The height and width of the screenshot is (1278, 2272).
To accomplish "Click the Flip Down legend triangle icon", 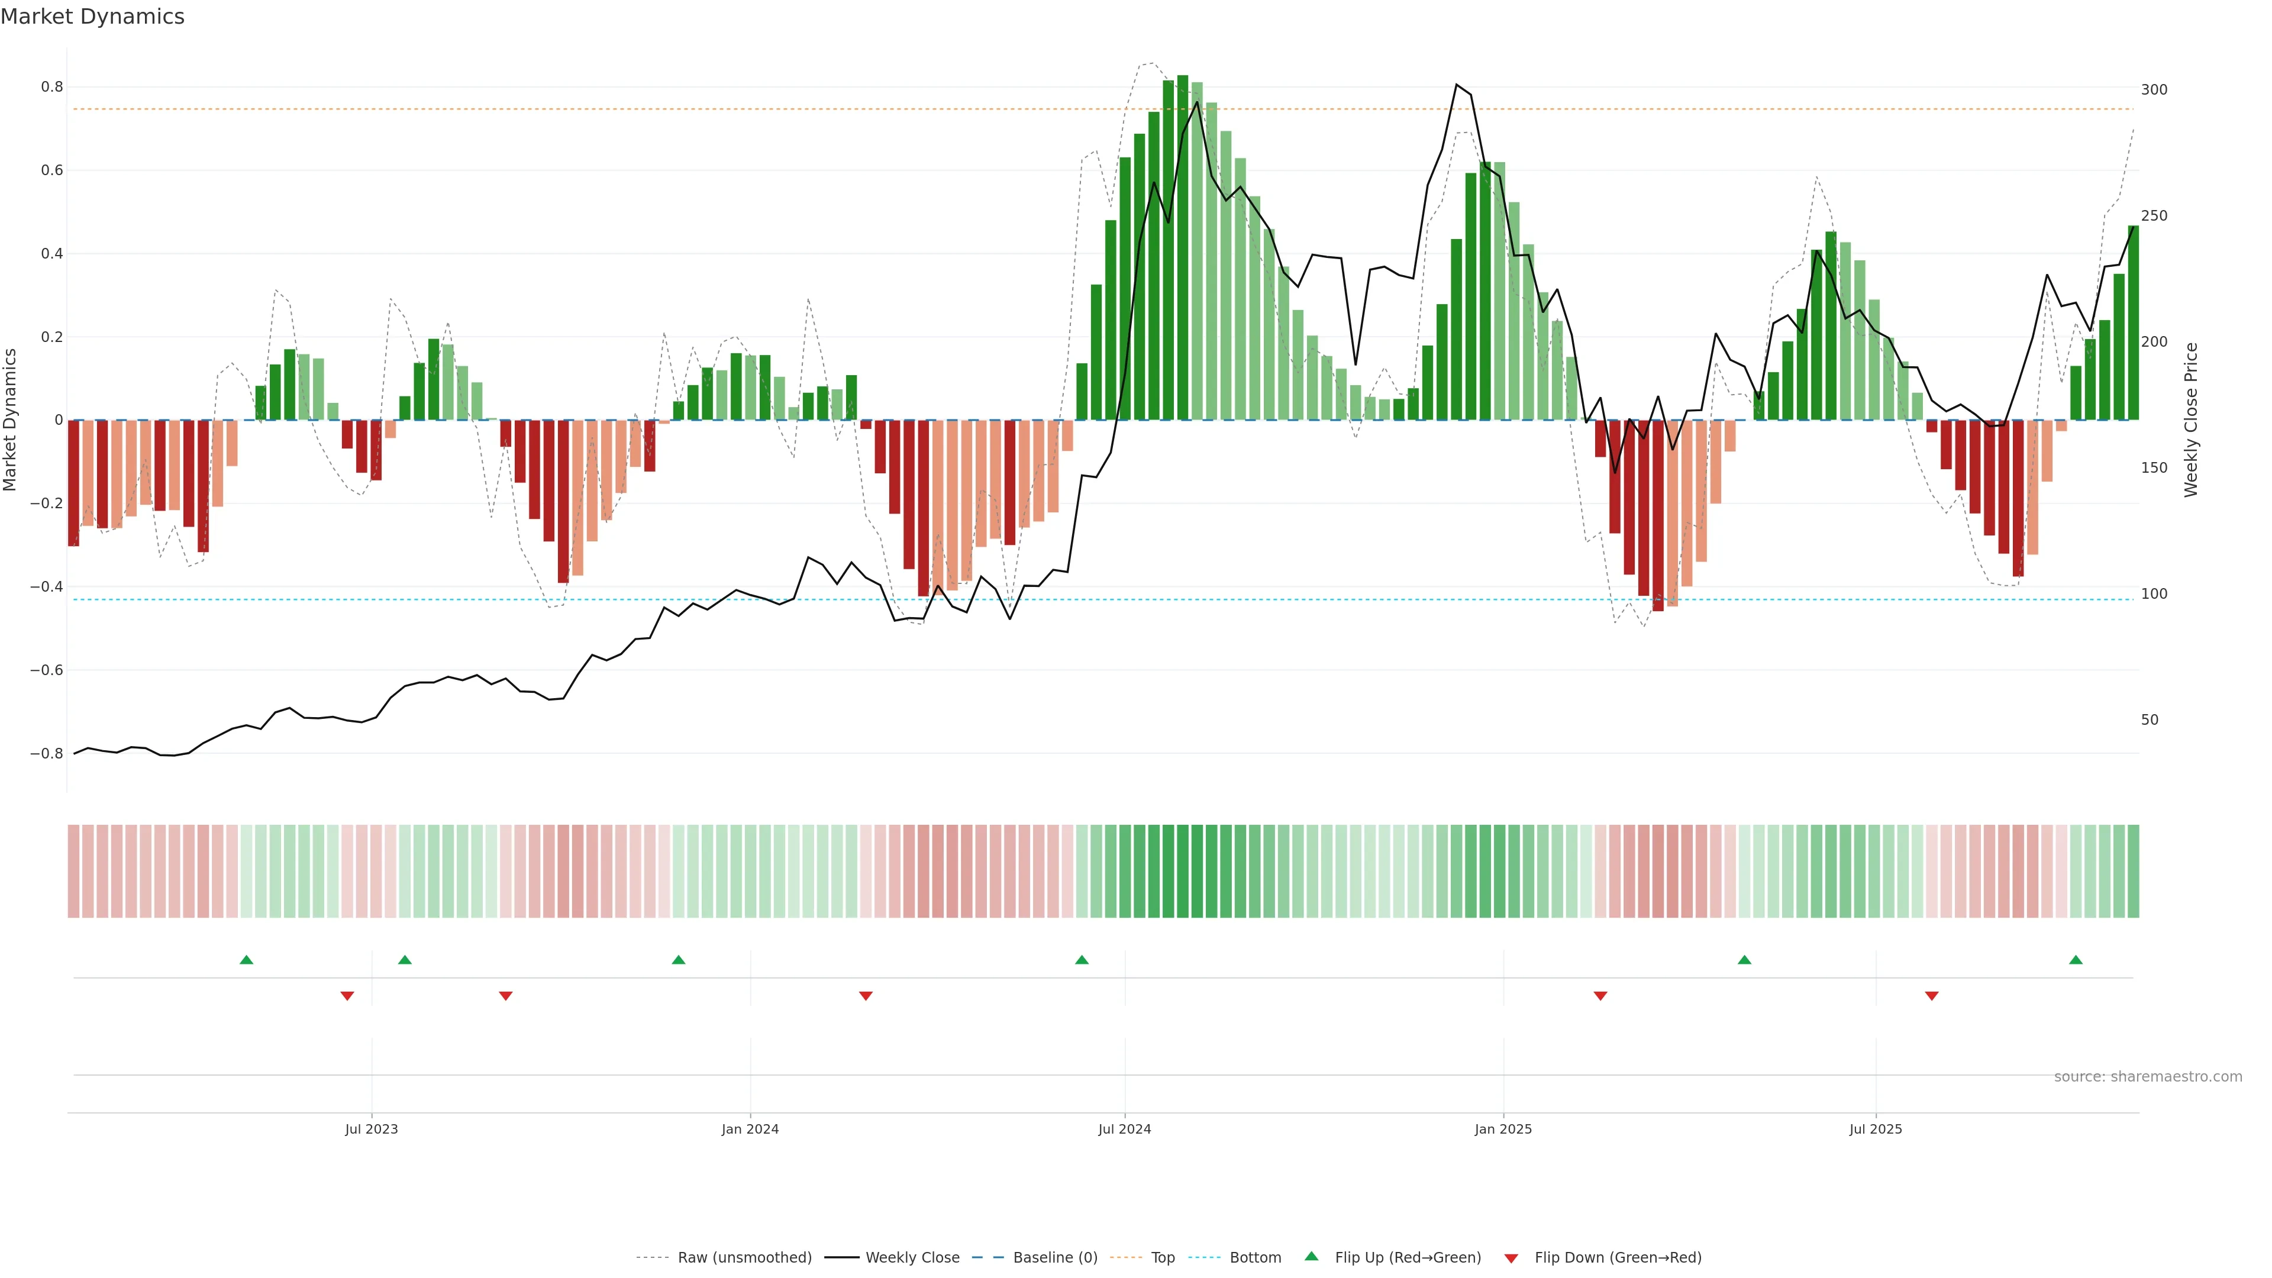I will tap(1511, 1258).
